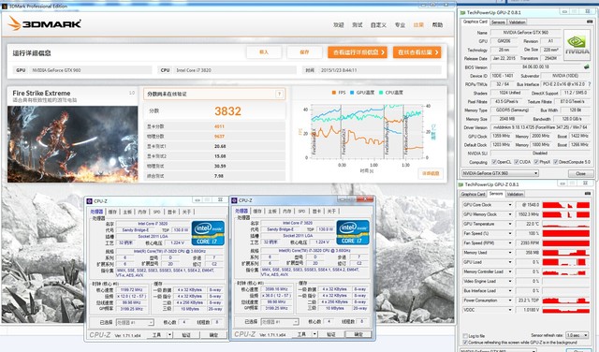The height and width of the screenshot is (352, 599).
Task: Switch to Sensors tab in GPU-Z Graphics Card window
Action: pyautogui.click(x=498, y=22)
